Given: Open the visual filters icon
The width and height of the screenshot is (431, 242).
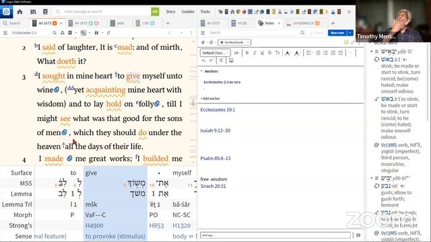Looking at the screenshot, I should 63,33.
